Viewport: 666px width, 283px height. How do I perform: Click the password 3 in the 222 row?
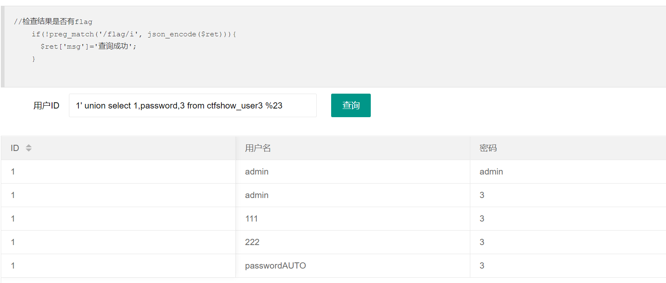[x=482, y=242]
